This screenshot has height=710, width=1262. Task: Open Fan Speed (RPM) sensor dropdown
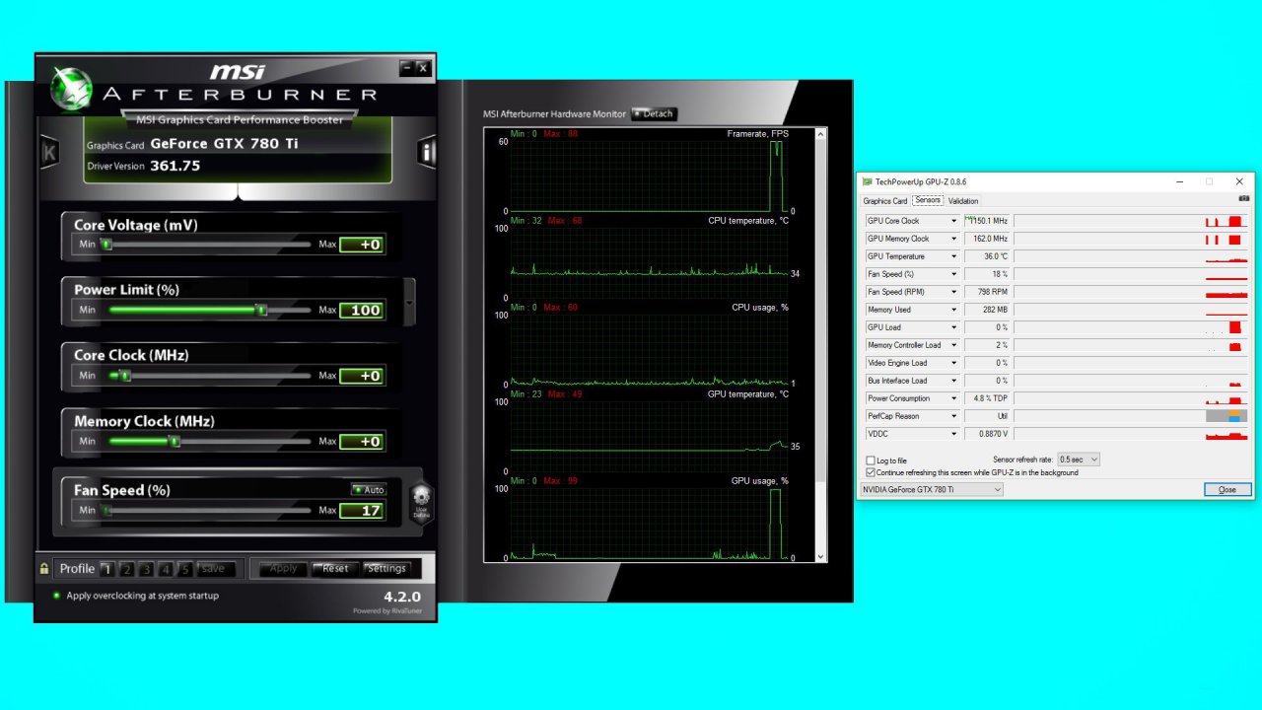[x=953, y=292]
